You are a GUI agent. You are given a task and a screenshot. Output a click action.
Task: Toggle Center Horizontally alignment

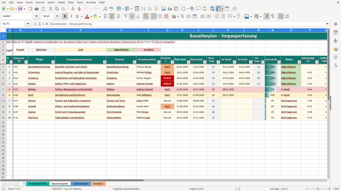coord(112,16)
